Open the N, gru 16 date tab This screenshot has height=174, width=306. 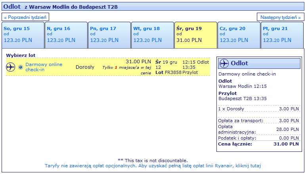[x=66, y=35]
